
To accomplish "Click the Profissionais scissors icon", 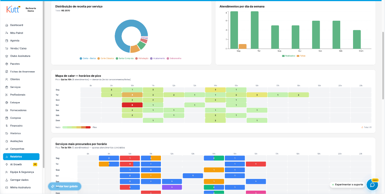I will coord(7,95).
